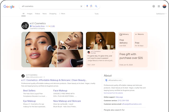The width and height of the screenshot is (169, 112).
Task: Click the About heading
Action: 108,76
